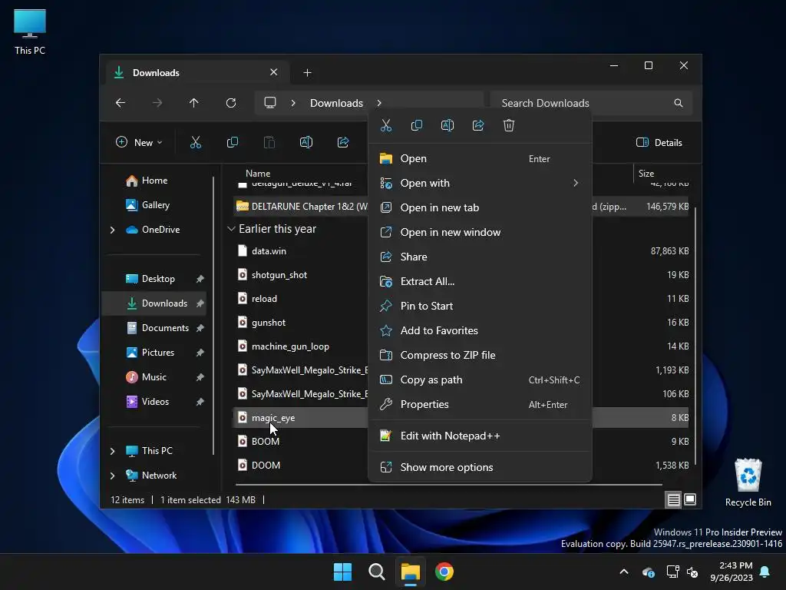Open Properties from context menu
The width and height of the screenshot is (786, 590).
[x=480, y=404]
